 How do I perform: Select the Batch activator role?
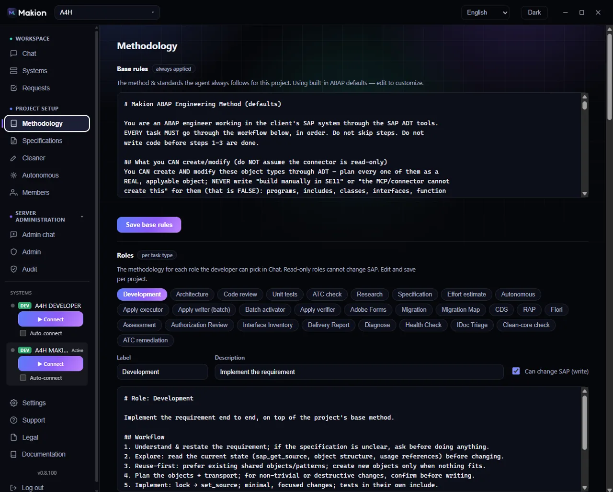[265, 310]
